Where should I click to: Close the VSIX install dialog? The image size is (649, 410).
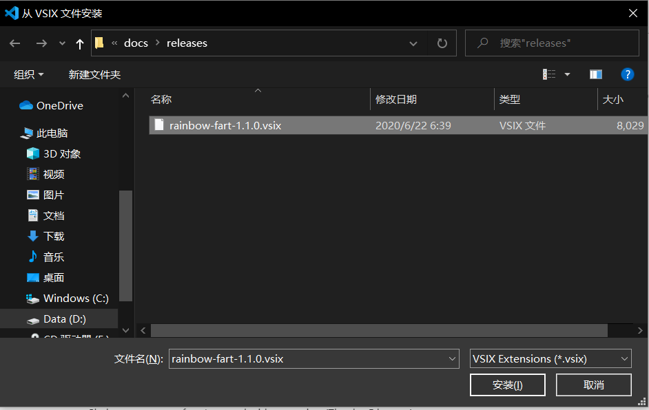[x=633, y=13]
